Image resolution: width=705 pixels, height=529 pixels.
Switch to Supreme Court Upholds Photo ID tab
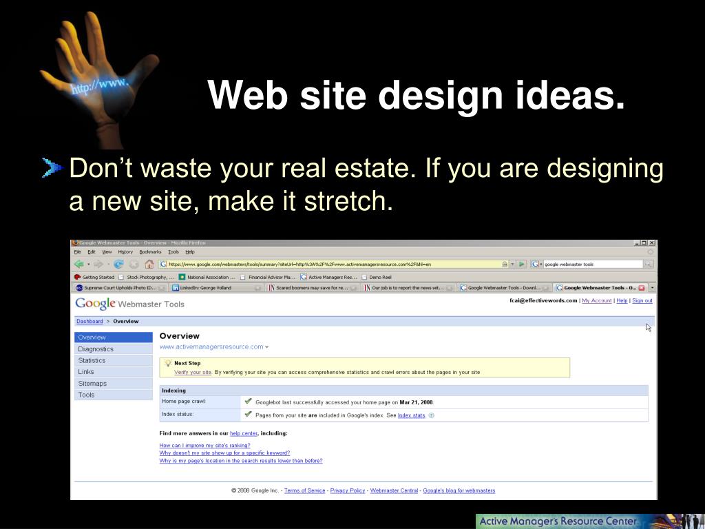[120, 288]
